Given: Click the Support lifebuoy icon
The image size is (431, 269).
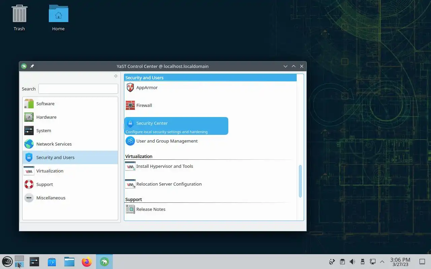Looking at the screenshot, I should [29, 184].
